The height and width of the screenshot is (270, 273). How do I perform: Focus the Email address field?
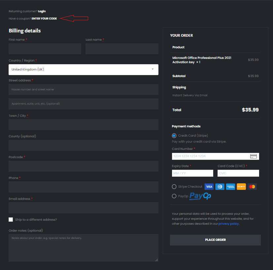(x=84, y=208)
